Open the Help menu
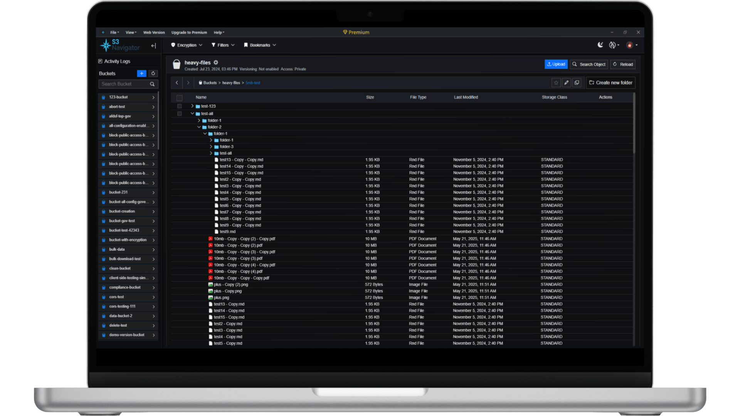 pos(219,33)
